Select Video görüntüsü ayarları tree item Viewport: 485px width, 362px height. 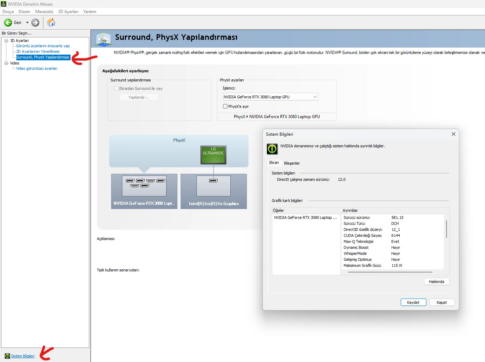(x=37, y=68)
